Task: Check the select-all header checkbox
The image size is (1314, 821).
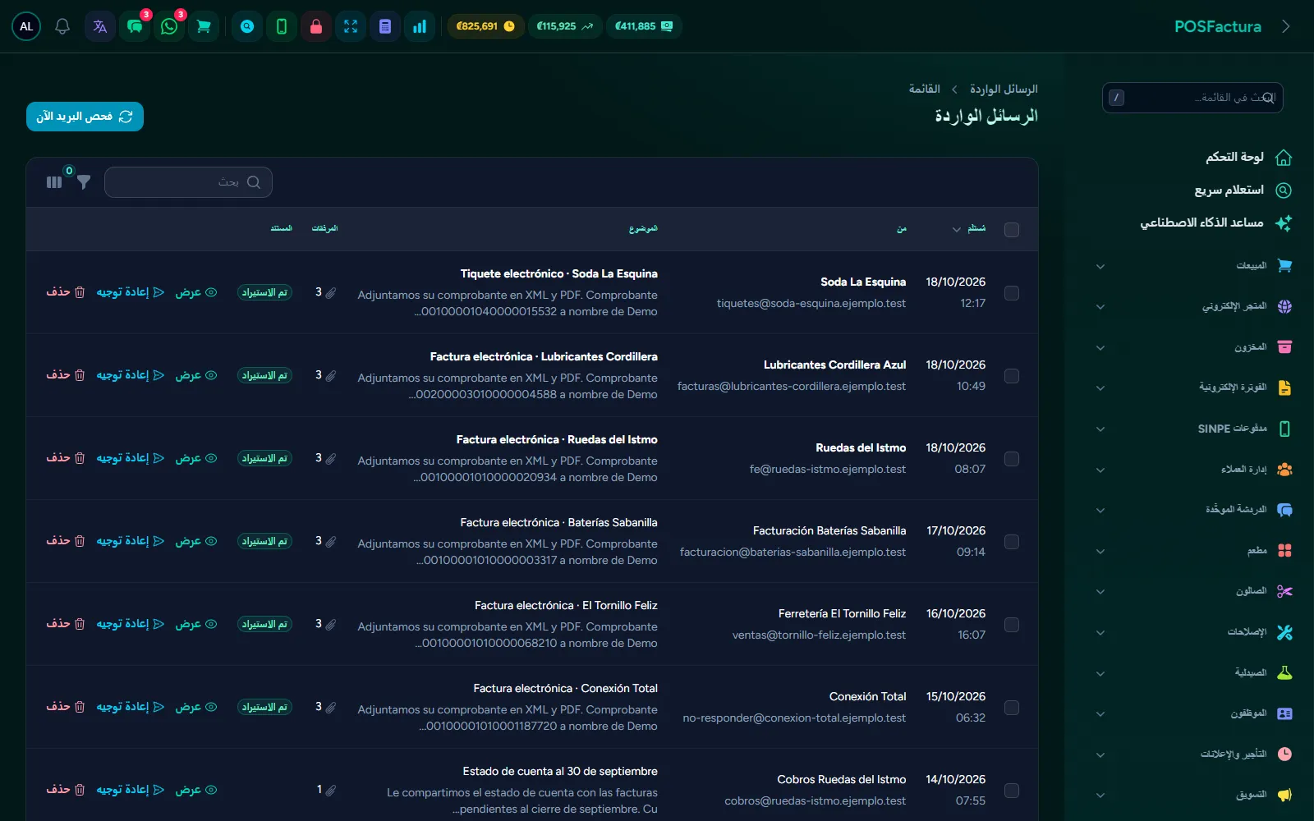Action: tap(1012, 230)
